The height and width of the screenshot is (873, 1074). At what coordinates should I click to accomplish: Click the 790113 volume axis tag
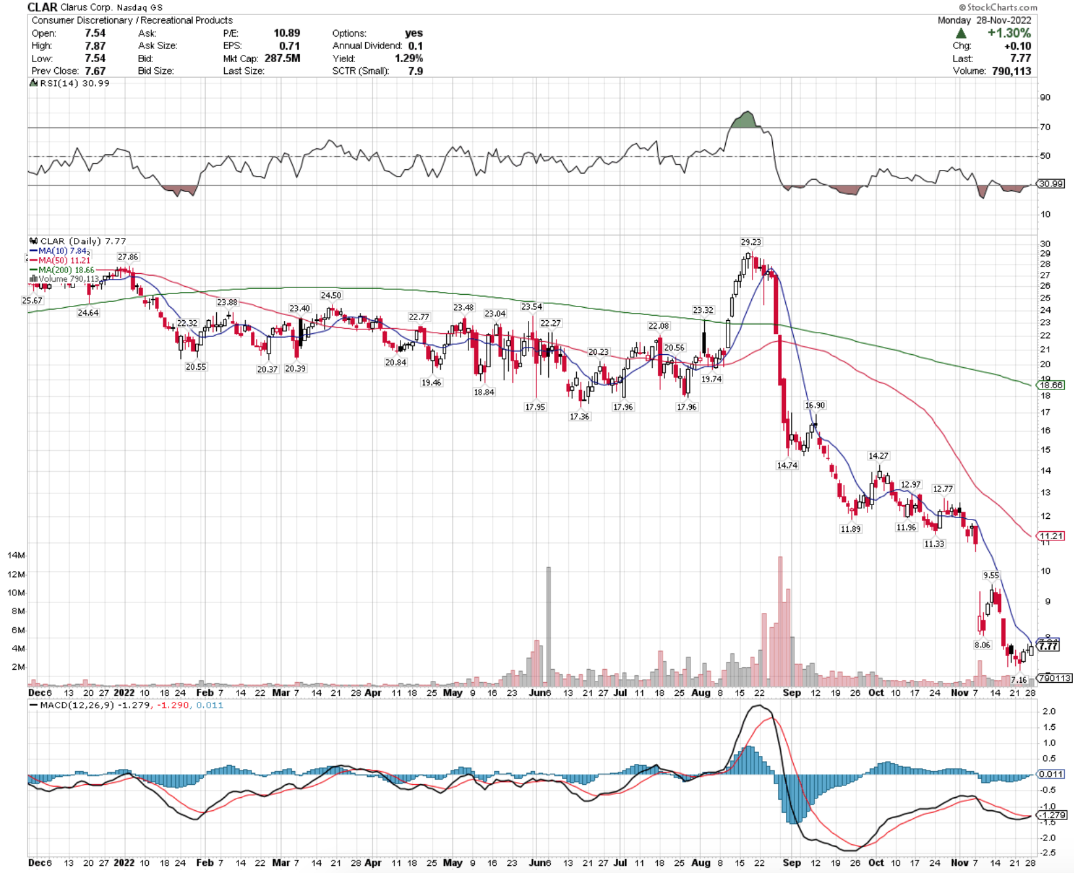pos(1054,678)
